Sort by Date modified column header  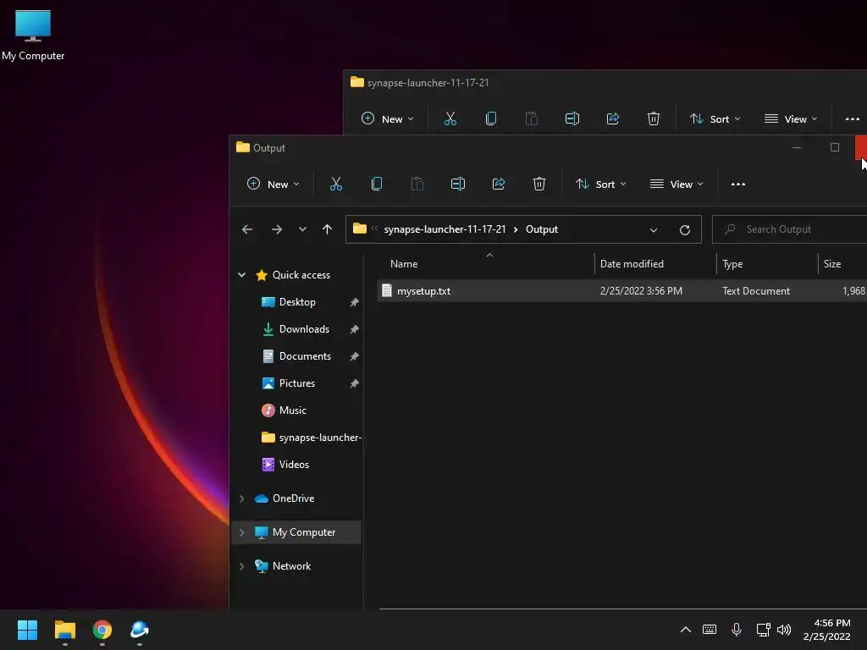(x=632, y=264)
